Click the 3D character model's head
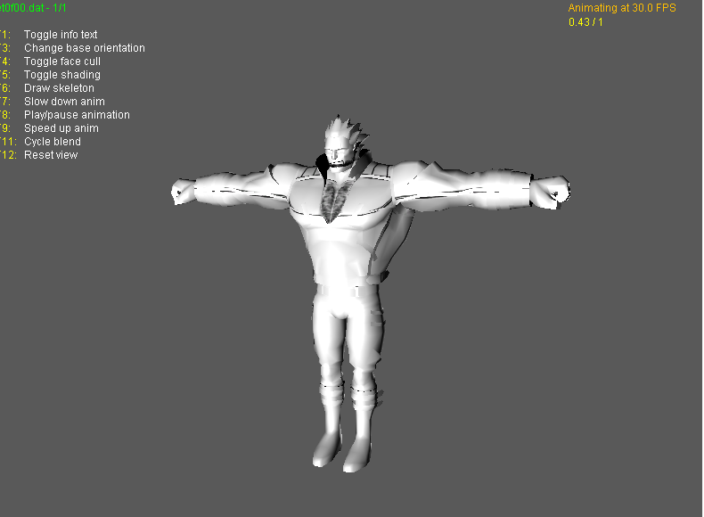The width and height of the screenshot is (704, 517). 343,143
